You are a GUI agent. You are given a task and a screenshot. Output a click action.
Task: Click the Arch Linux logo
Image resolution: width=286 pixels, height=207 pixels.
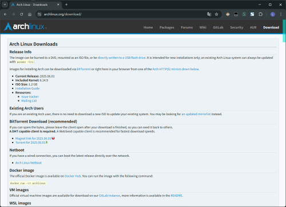(25, 26)
